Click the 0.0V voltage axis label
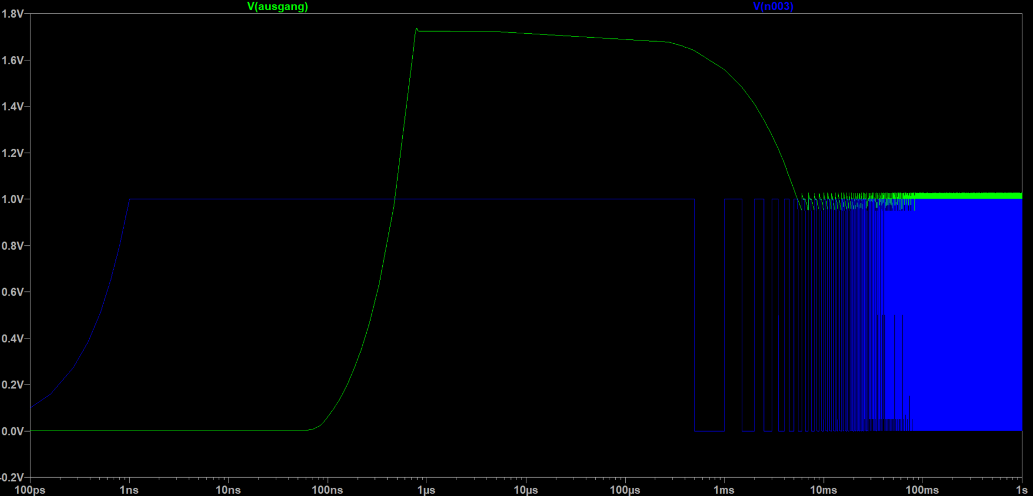The image size is (1033, 496). (13, 431)
